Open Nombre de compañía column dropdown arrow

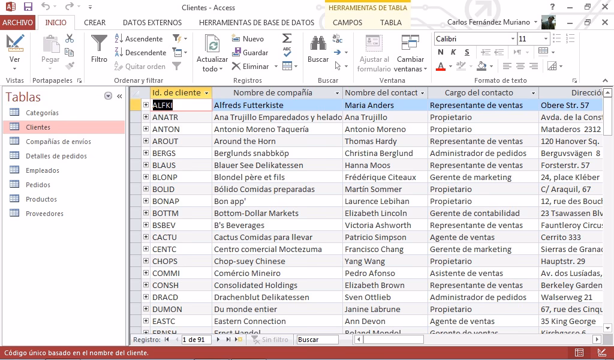click(x=337, y=93)
